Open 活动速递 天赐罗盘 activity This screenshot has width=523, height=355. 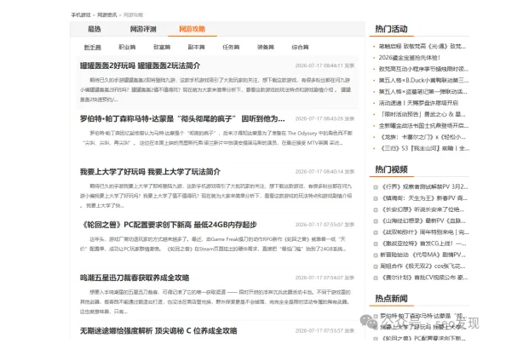pos(418,103)
